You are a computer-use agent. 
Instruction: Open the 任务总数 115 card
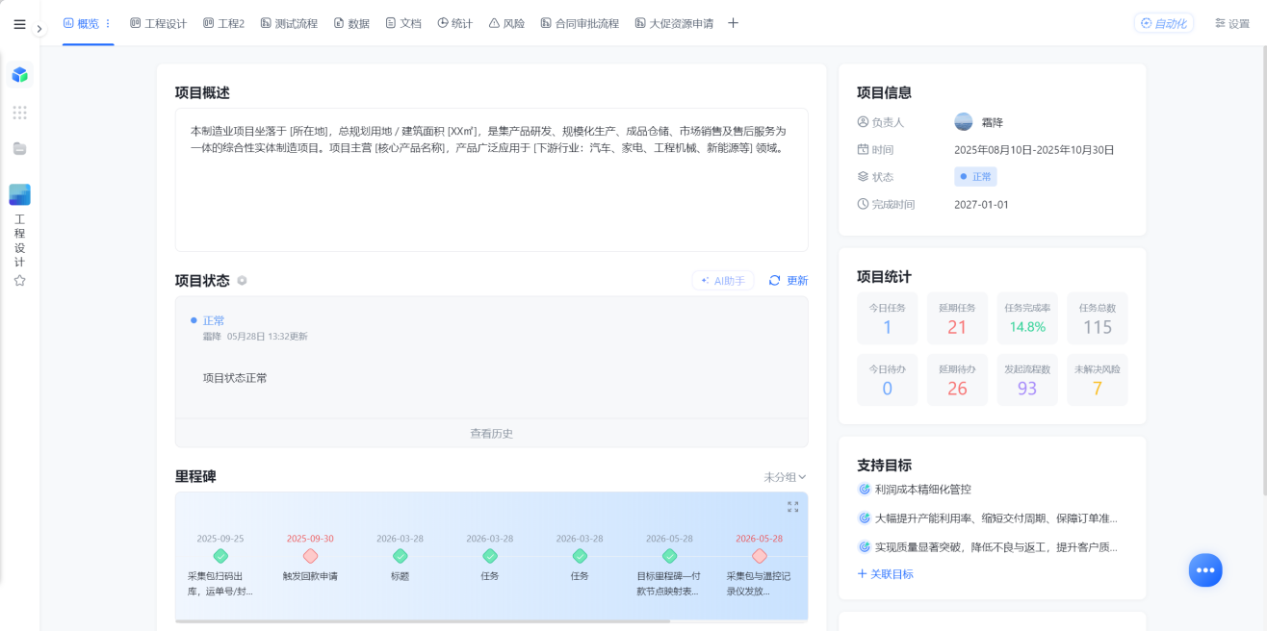[1098, 318]
